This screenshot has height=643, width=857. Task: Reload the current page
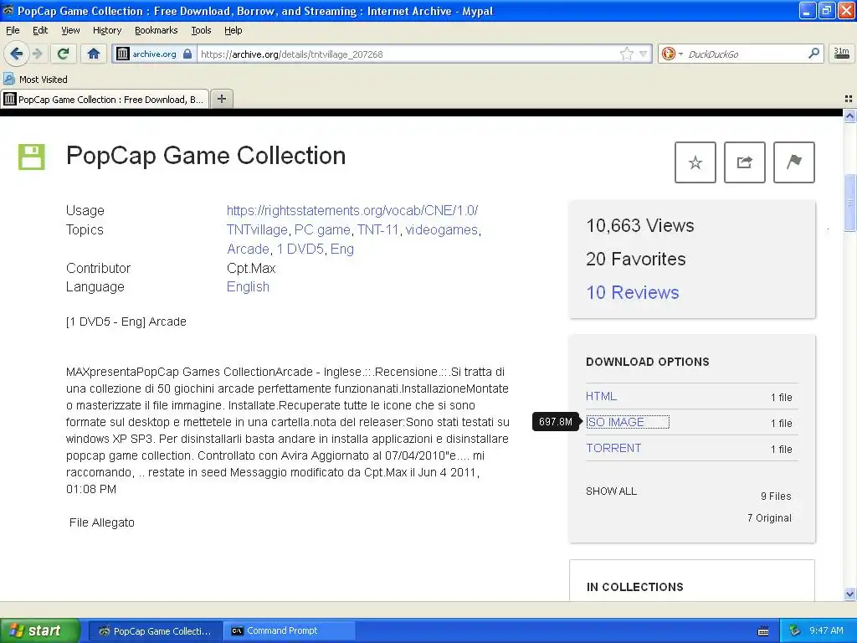coord(63,54)
